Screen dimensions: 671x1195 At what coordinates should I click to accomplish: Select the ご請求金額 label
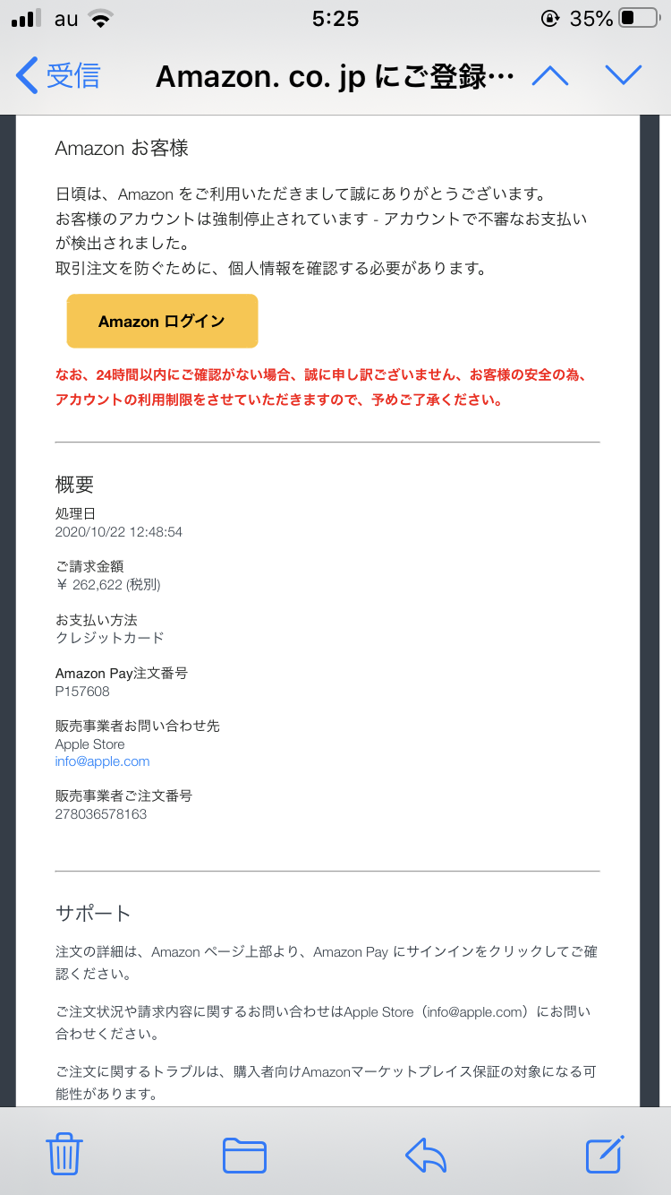(x=89, y=567)
